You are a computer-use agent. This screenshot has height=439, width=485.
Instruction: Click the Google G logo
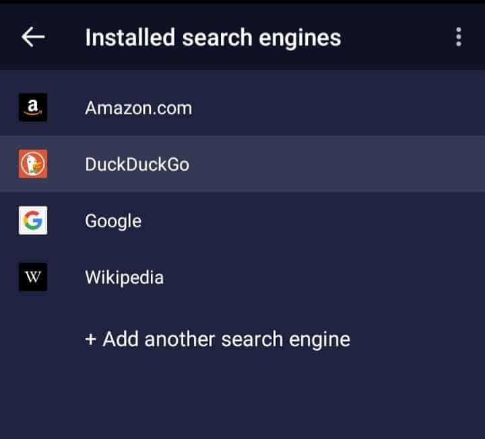33,221
